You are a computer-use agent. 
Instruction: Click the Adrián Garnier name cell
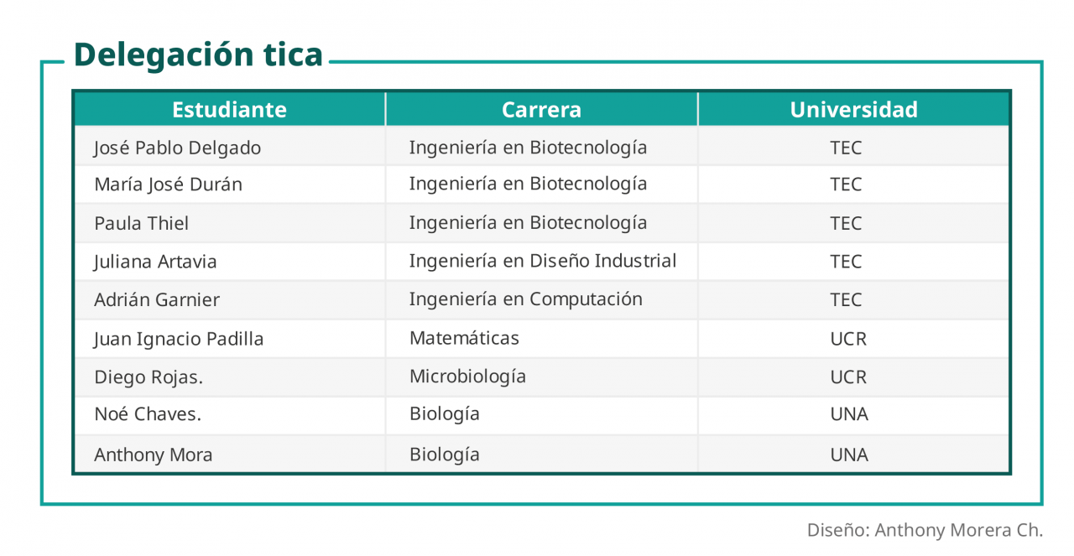click(x=157, y=300)
